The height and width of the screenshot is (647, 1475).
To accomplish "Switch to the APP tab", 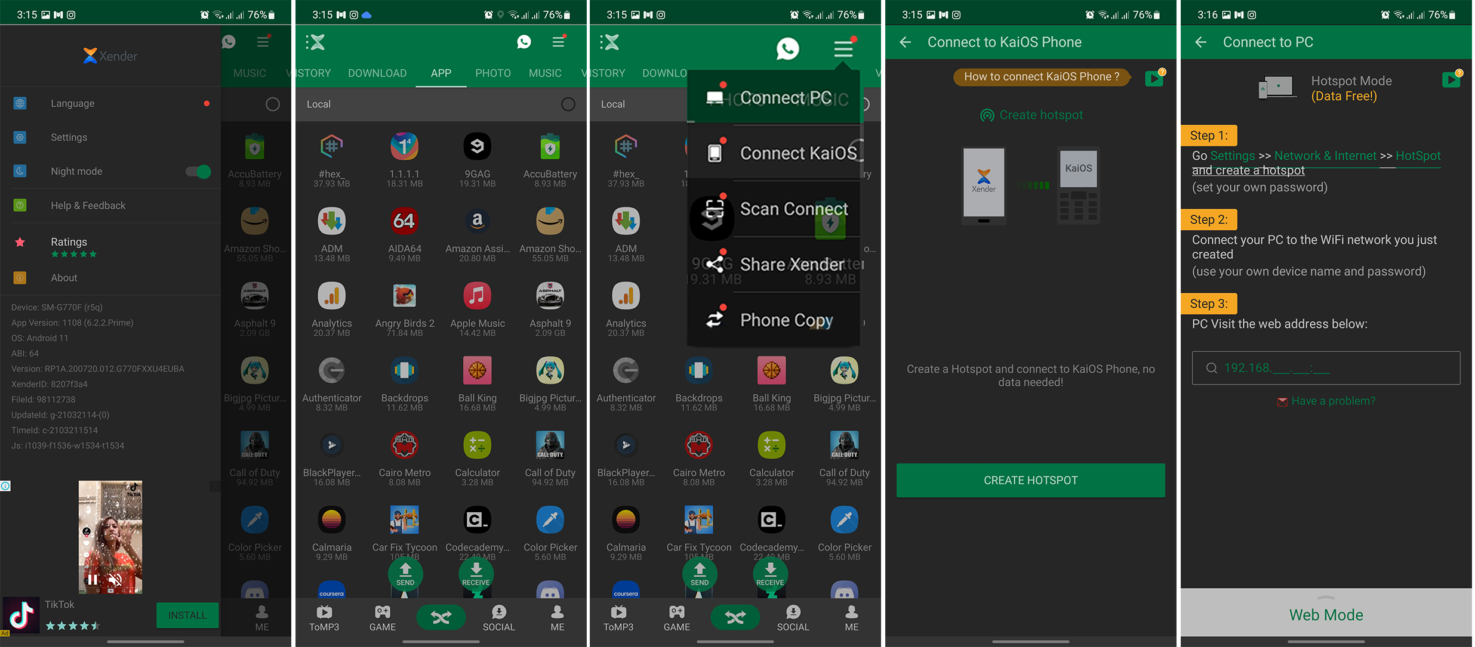I will (x=441, y=73).
